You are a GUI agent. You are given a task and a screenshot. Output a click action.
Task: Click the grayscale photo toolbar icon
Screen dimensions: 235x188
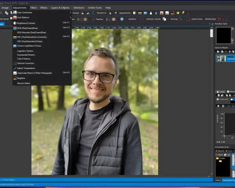pos(167,13)
